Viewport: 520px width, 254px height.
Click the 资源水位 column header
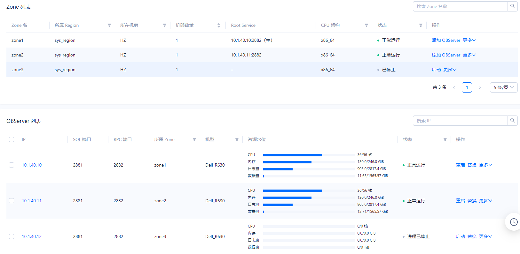click(257, 139)
